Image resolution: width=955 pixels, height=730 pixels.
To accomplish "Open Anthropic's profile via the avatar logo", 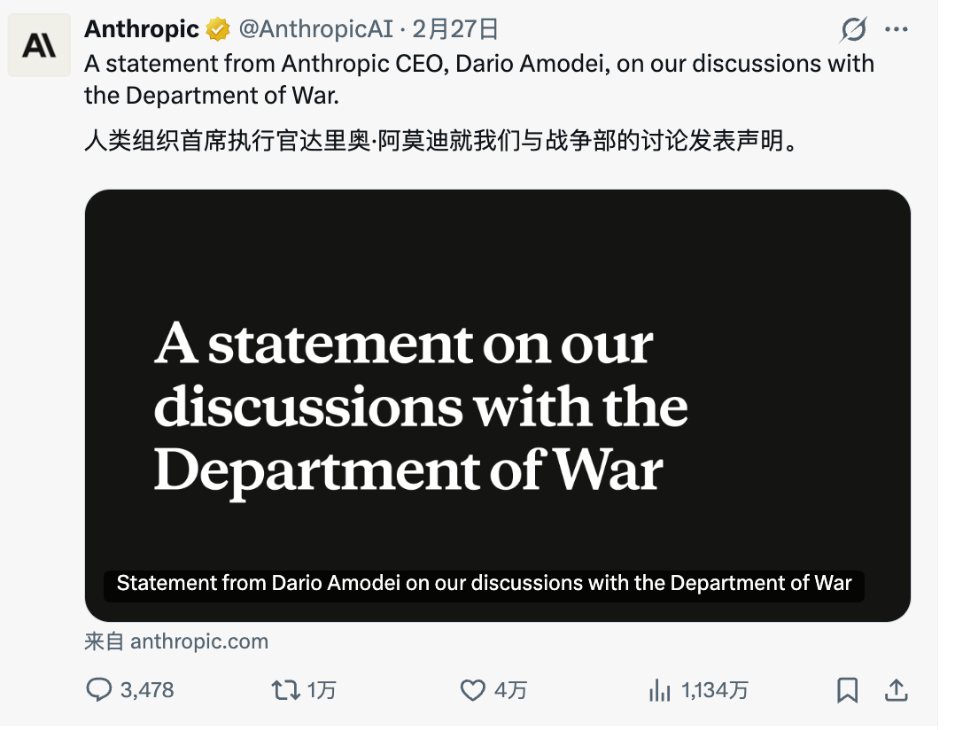I will click(x=38, y=44).
